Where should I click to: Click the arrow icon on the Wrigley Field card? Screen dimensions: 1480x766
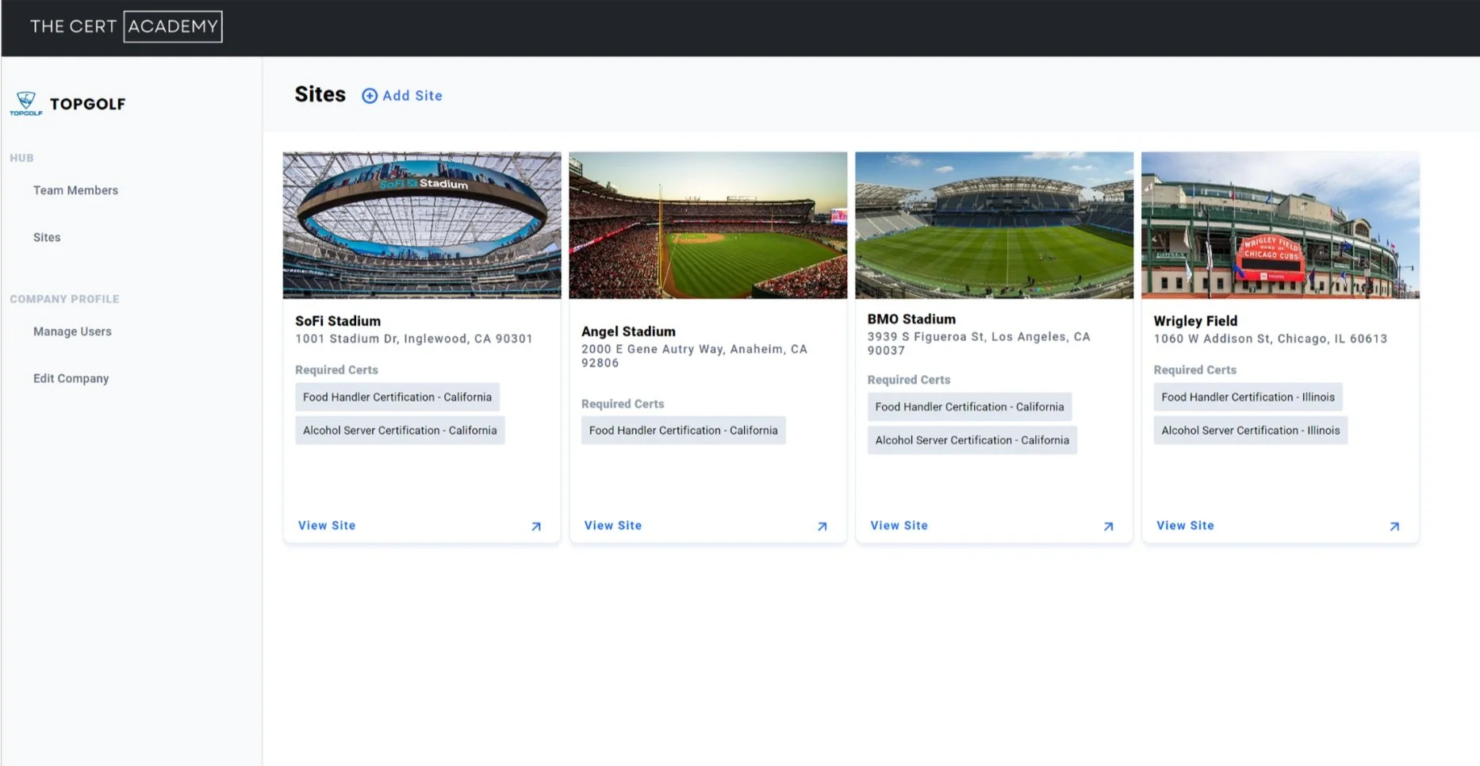pyautogui.click(x=1394, y=527)
